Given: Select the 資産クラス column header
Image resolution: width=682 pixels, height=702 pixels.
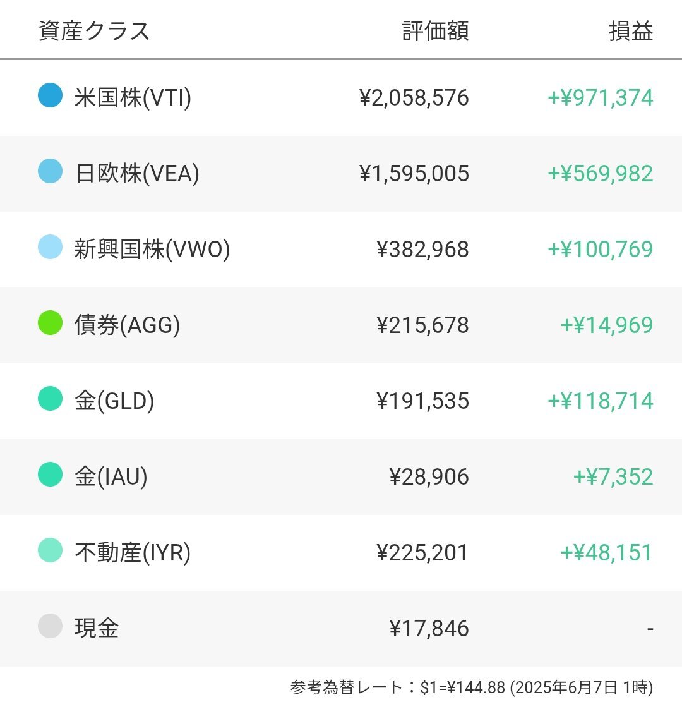Looking at the screenshot, I should pos(94,31).
